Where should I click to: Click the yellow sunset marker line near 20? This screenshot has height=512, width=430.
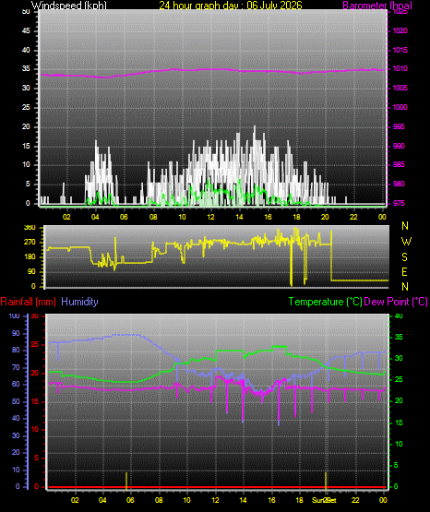pos(326,481)
